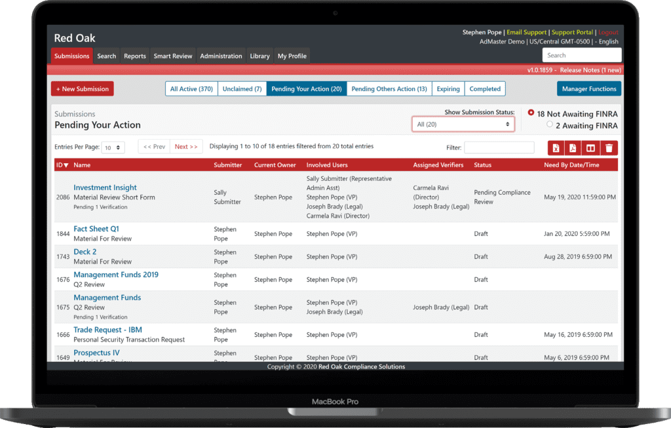
Task: Click ID cell '1844'
Action: (x=63, y=234)
